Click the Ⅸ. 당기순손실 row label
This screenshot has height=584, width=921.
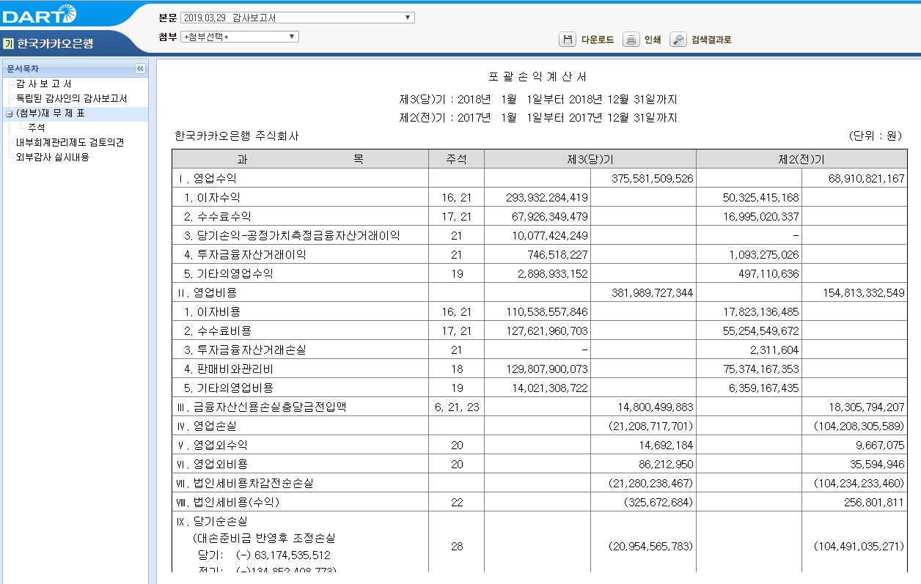(211, 522)
